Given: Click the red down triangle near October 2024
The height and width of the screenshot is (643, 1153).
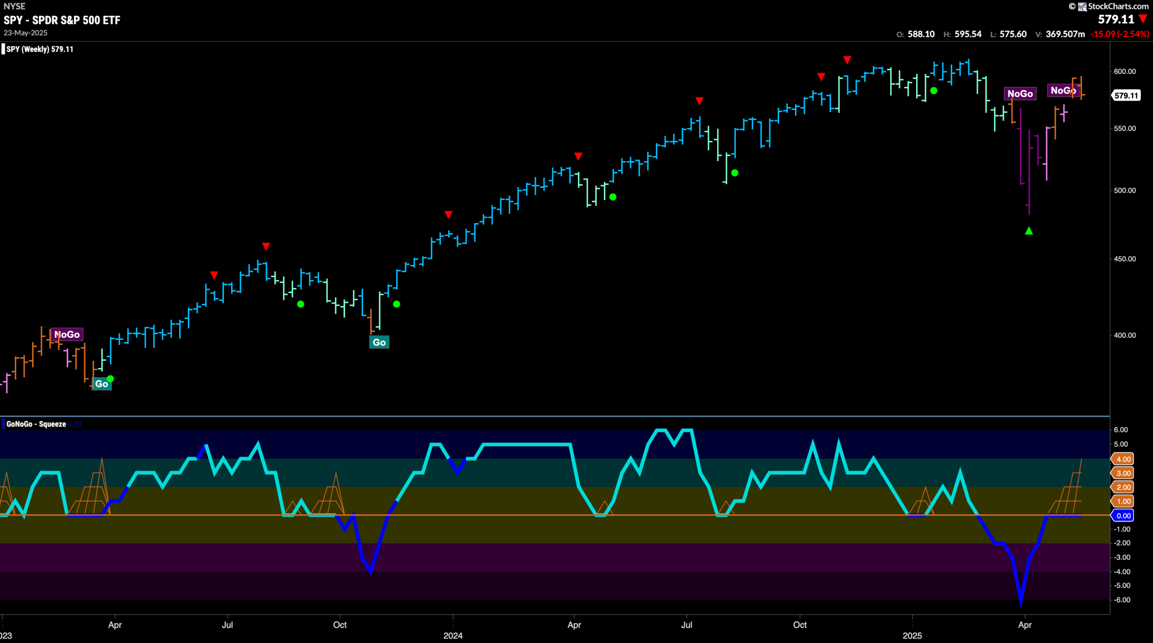Looking at the screenshot, I should (x=821, y=77).
